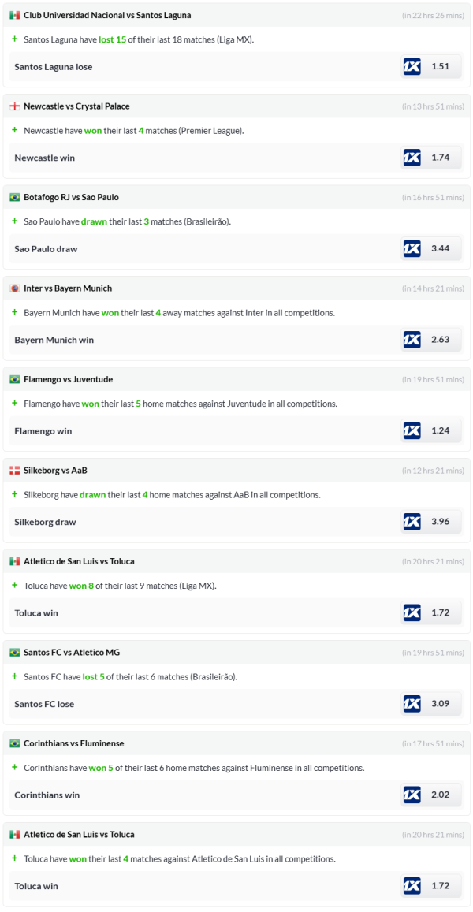This screenshot has width=473, height=912.
Task: Click the competition icon beside Inter vs Bayern Munich
Action: click(14, 288)
